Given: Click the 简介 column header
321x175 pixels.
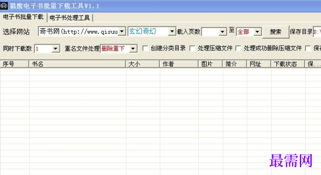Looking at the screenshot, I should 234,64.
